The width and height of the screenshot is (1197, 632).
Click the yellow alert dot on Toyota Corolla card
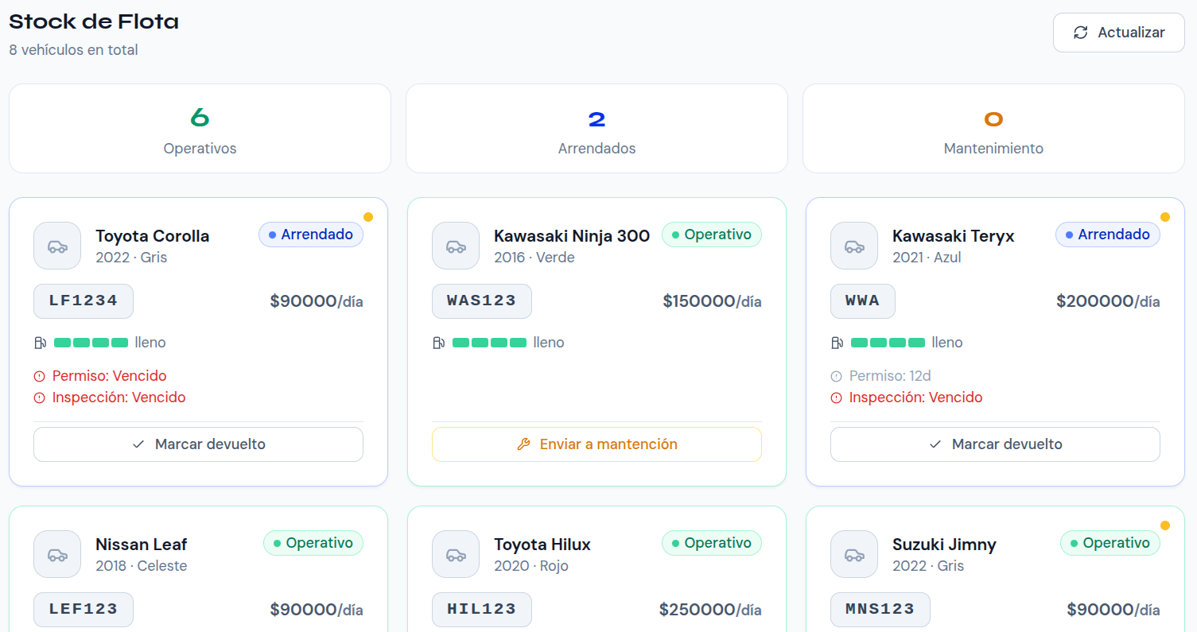[x=368, y=217]
